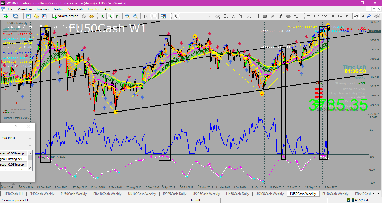Insert a text label box
Screen dimensions: 382x203
(x=241, y=16)
